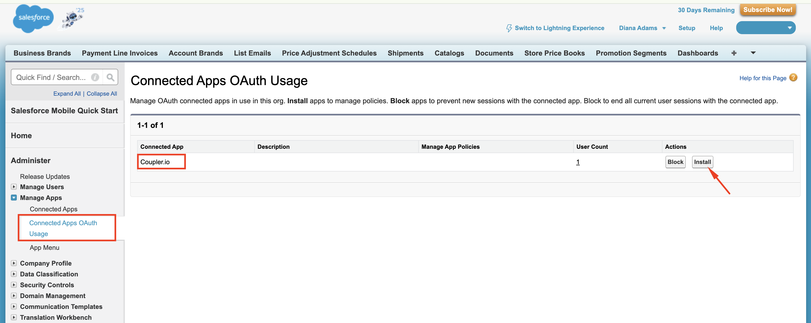Click the Salesforce cloud logo

coord(33,19)
